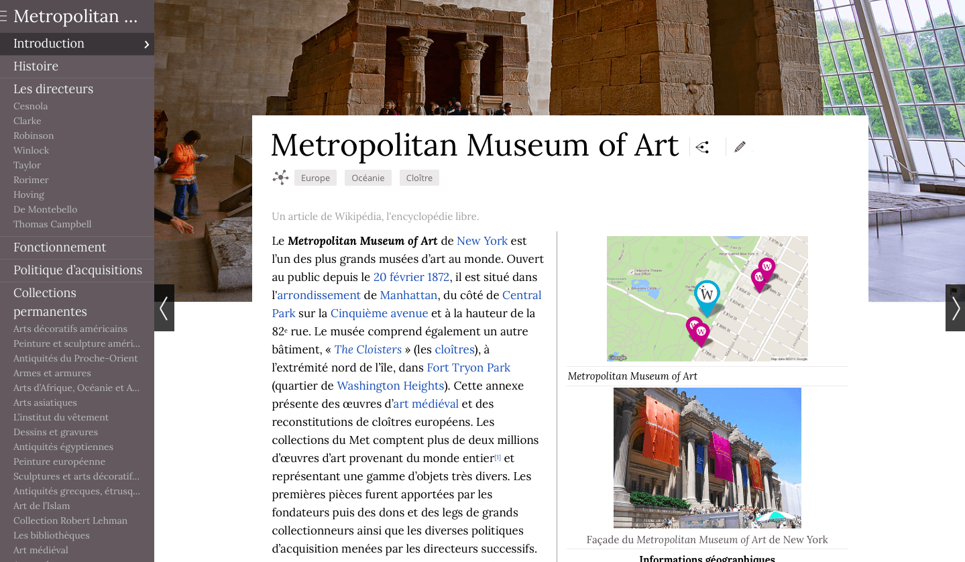Screen dimensions: 965x562
Task: Select Art médiéval in the sidebar
Action: pyautogui.click(x=41, y=550)
